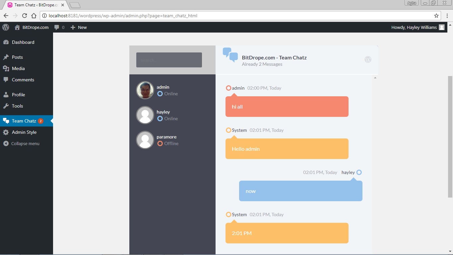Click the Tools wrench icon

[x=6, y=106]
